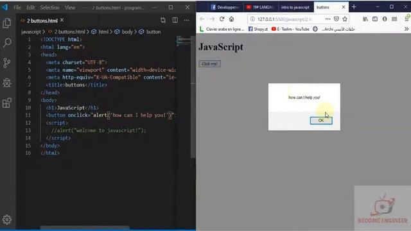Open the Run and Debug view
Viewport: 411px width, 231px height.
[x=7, y=83]
